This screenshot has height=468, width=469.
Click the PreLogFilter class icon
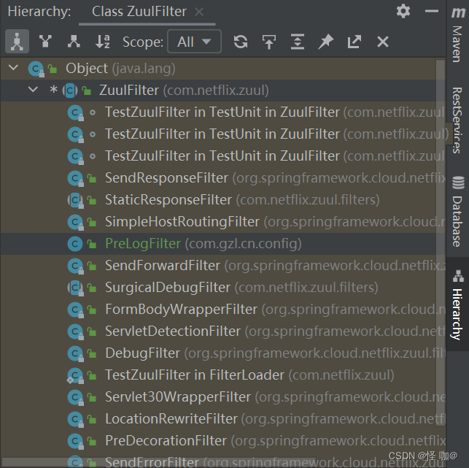(75, 244)
